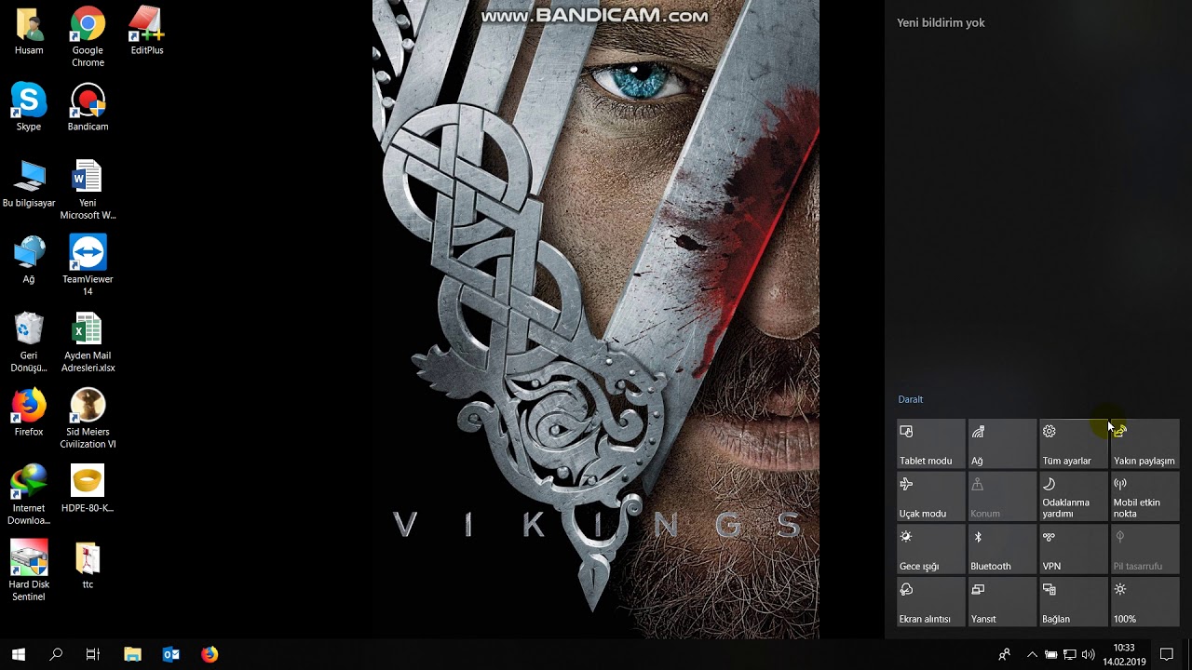This screenshot has width=1192, height=670.
Task: Open the TeamViewer 14 shortcut
Action: point(88,266)
